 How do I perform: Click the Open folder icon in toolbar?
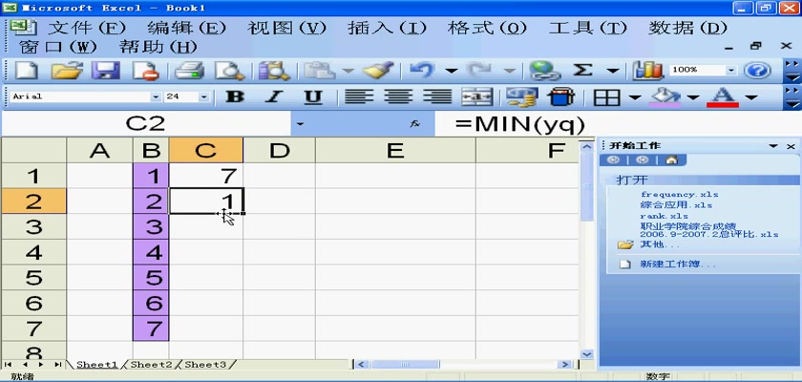pyautogui.click(x=66, y=71)
